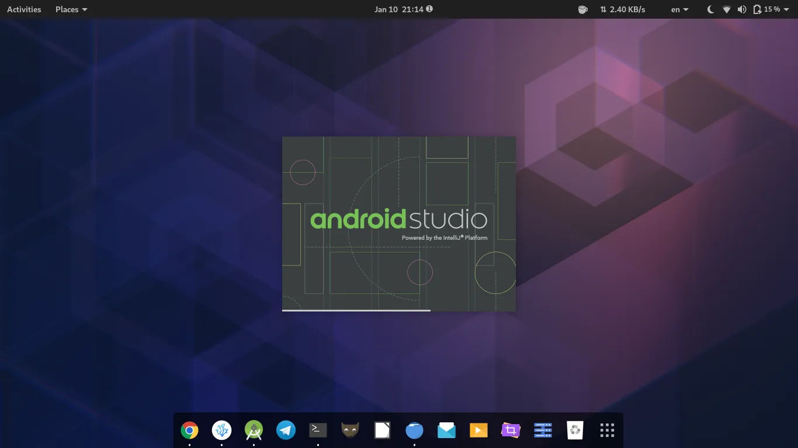Open the Activities overview
The width and height of the screenshot is (798, 448).
point(24,9)
